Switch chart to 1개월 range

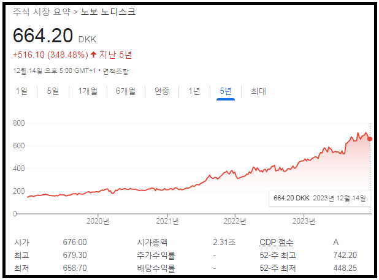[x=88, y=91]
